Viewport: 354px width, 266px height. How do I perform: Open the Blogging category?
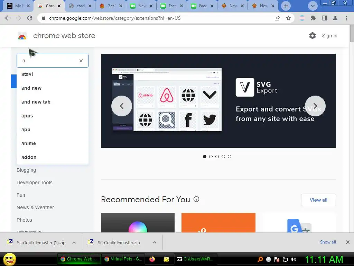coord(26,170)
